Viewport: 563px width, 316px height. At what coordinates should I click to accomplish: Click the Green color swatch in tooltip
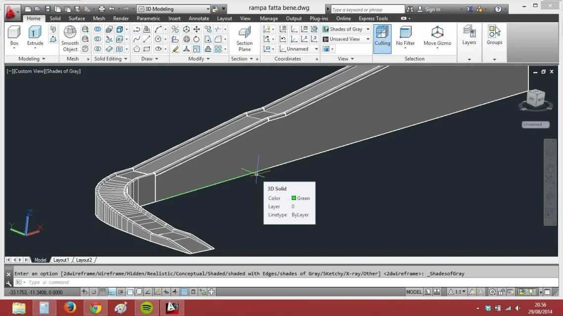pos(294,198)
